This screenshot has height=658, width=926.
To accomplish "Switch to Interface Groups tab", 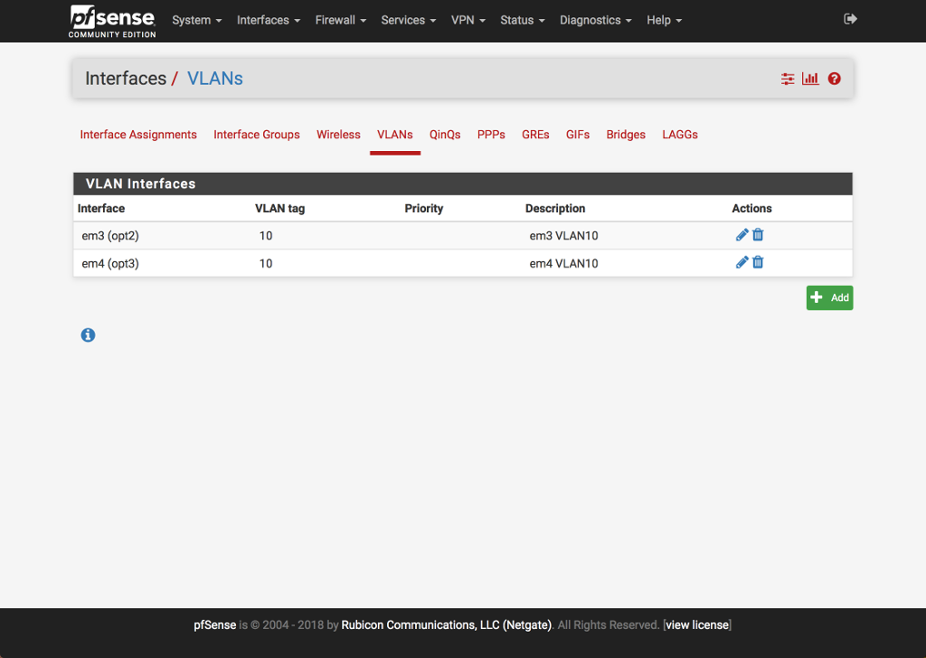I will point(256,135).
